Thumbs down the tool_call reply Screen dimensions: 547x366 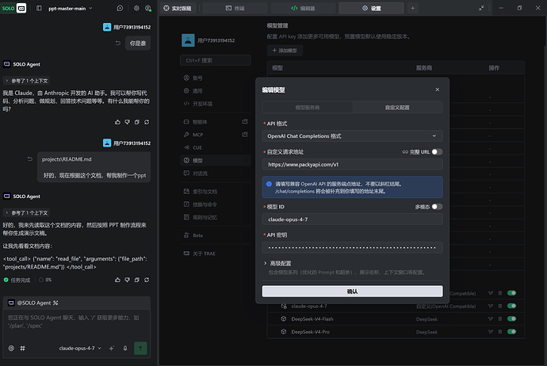point(128,280)
